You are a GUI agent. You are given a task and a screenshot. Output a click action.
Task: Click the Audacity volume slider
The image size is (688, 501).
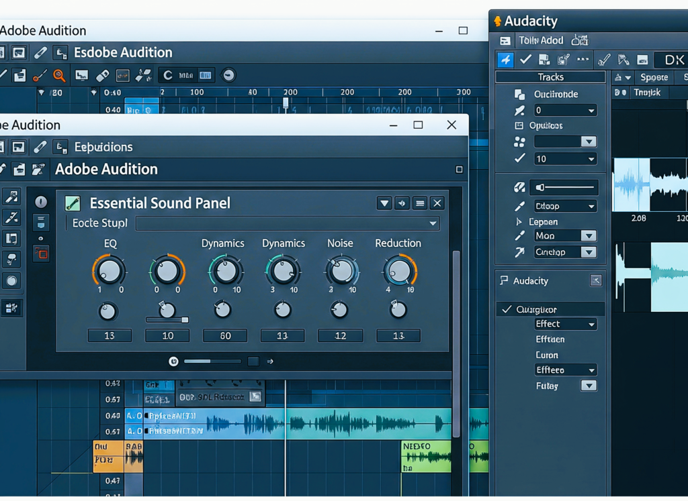[x=564, y=187]
